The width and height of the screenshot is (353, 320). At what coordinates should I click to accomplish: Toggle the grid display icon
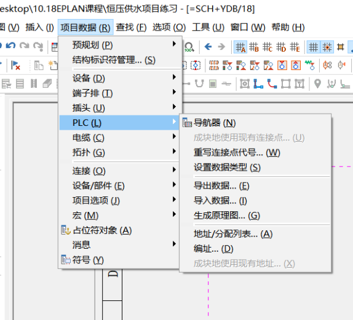(x=313, y=47)
